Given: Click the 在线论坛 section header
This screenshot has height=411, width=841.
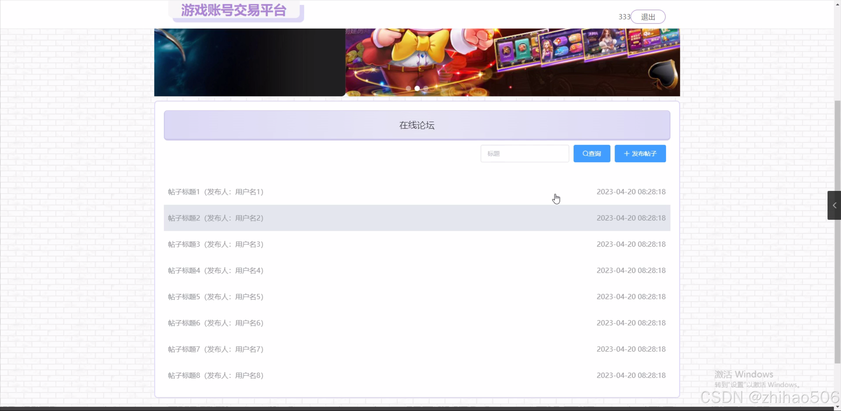Looking at the screenshot, I should click(417, 125).
